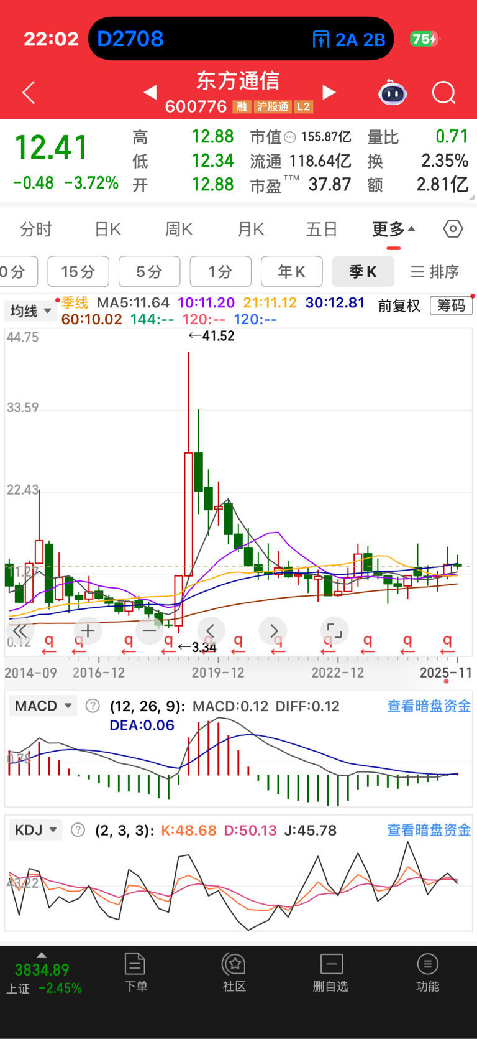Viewport: 477px width, 1039px height.
Task: Open 社区 community icon in bottom bar
Action: [x=234, y=972]
